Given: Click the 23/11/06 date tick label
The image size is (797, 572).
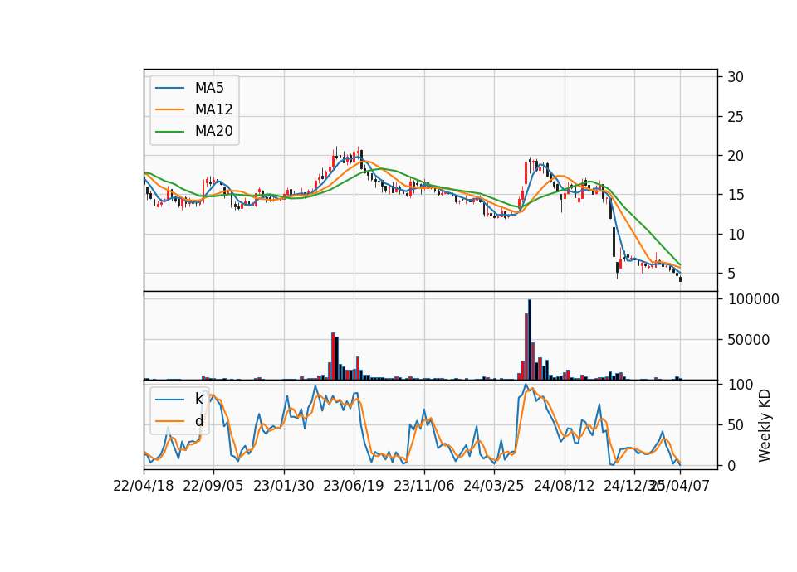Looking at the screenshot, I should click(x=424, y=486).
